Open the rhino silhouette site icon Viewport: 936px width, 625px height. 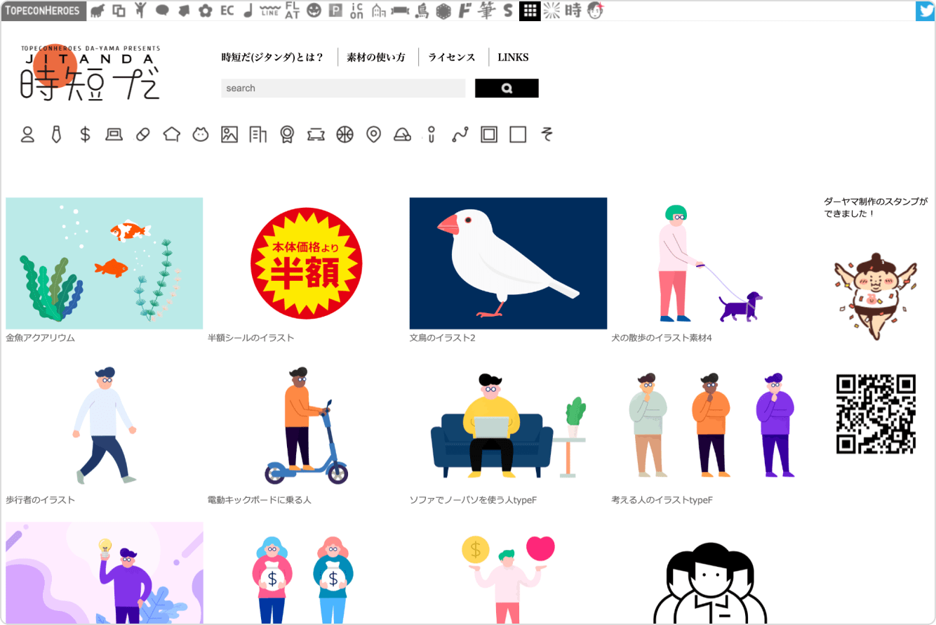coord(98,11)
